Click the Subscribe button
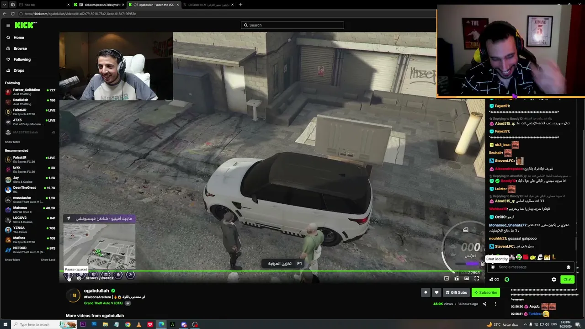 pyautogui.click(x=486, y=292)
